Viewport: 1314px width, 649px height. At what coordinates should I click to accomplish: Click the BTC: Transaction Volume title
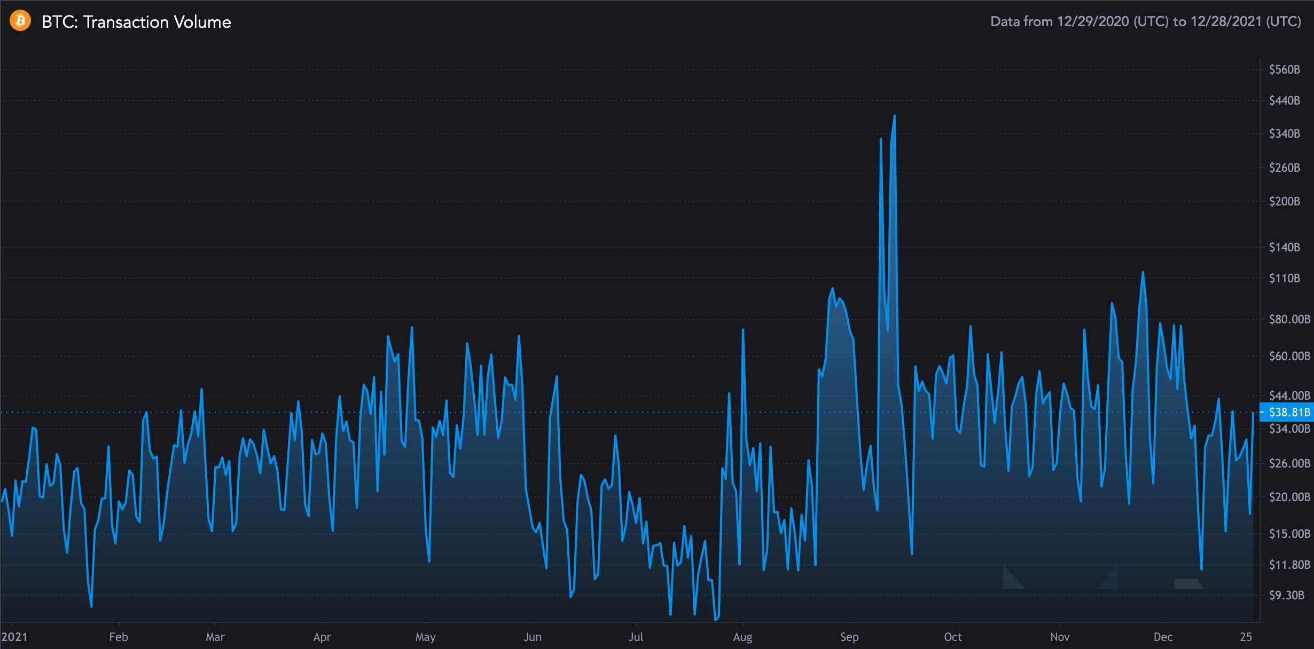(x=136, y=22)
